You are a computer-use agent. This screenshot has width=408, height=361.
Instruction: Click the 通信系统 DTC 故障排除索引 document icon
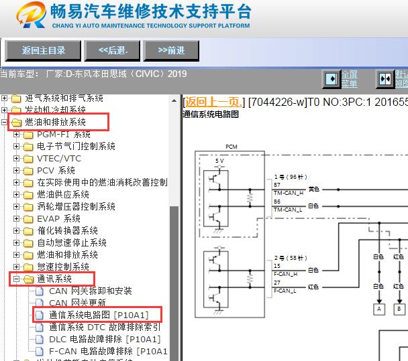point(40,328)
